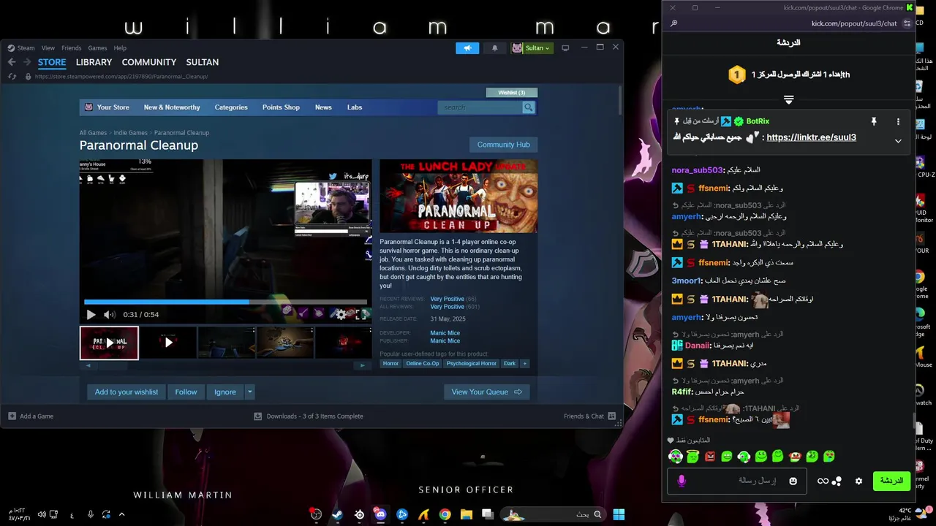Open the Community Hub
Screen dimensions: 936x526
(503, 145)
